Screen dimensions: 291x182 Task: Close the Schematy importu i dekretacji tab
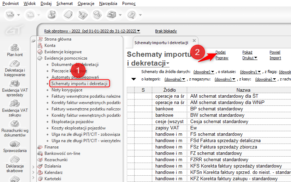(x=194, y=41)
